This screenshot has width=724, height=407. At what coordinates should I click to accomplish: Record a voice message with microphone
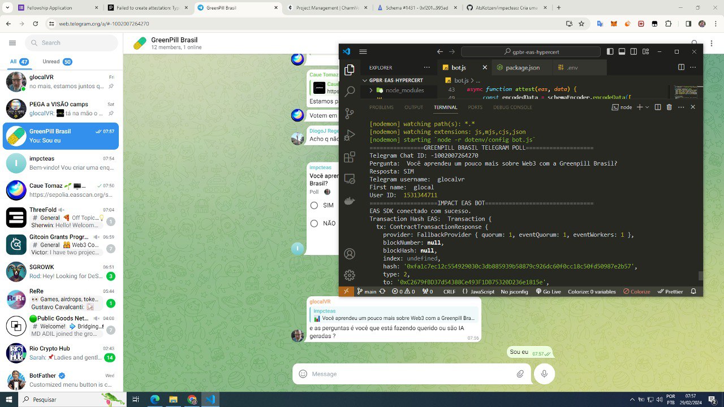tap(544, 374)
